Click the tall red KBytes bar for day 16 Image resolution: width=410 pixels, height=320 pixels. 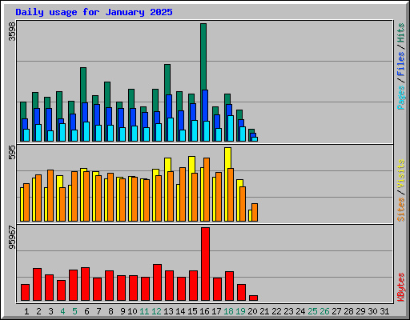[x=205, y=264]
